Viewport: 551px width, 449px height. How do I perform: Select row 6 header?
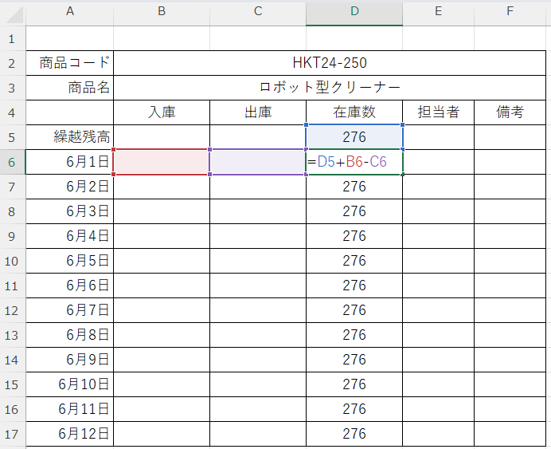12,162
